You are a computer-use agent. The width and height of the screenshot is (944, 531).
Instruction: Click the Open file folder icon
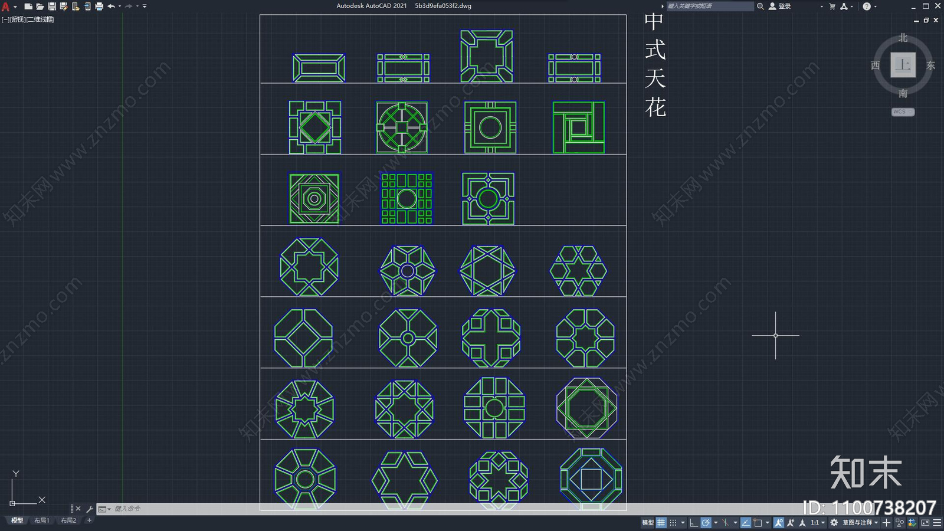tap(40, 6)
